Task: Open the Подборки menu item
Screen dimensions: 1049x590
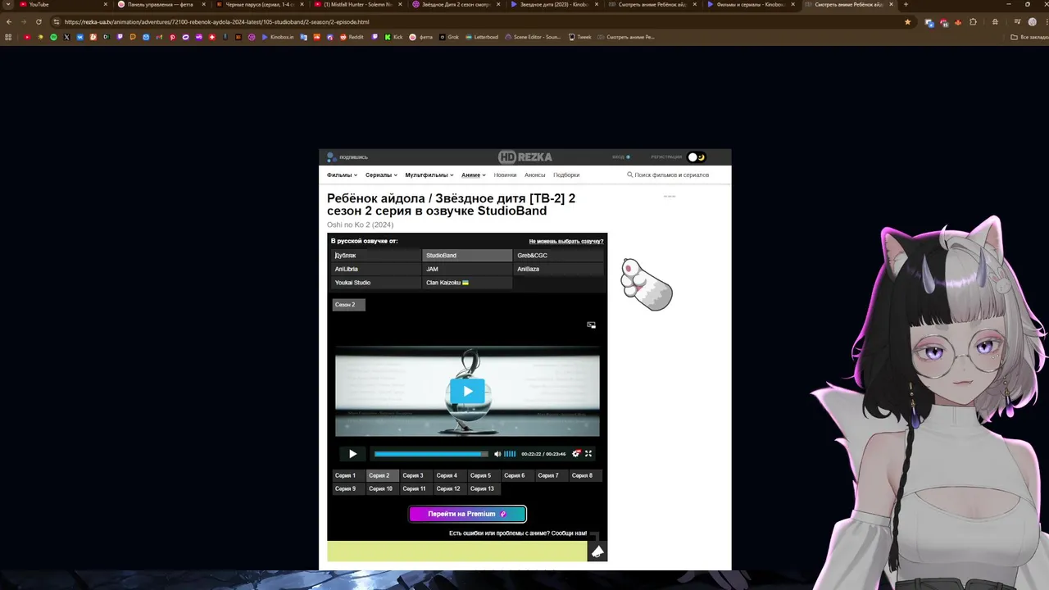Action: (x=566, y=175)
